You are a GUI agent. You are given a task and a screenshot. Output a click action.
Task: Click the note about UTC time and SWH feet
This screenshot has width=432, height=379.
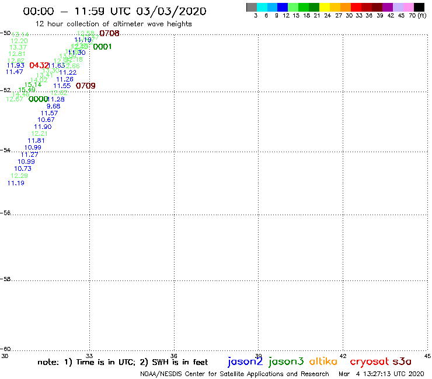coord(123,362)
